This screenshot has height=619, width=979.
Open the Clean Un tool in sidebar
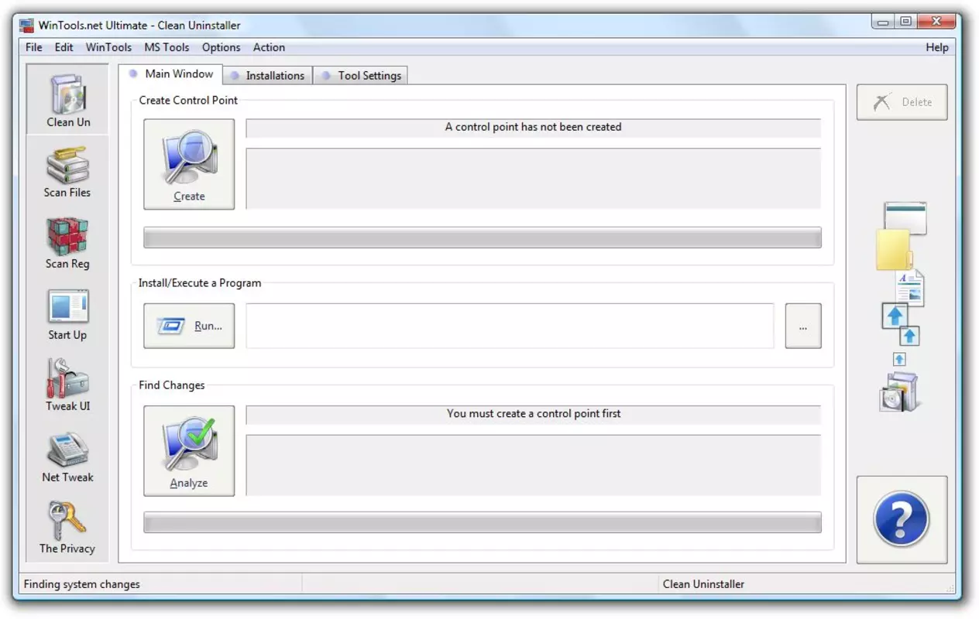point(67,99)
